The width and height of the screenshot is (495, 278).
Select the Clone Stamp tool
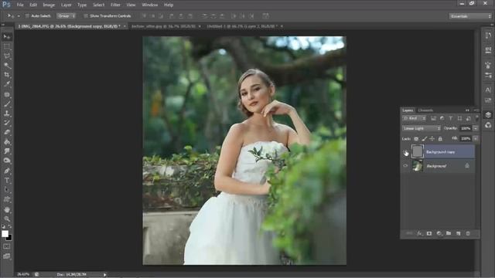(x=7, y=114)
